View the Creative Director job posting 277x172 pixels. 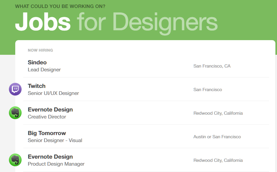click(47, 117)
